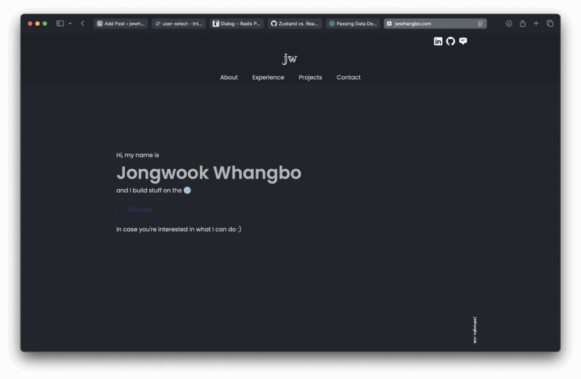The height and width of the screenshot is (379, 581).
Task: Click the jw site logo
Action: (x=289, y=59)
